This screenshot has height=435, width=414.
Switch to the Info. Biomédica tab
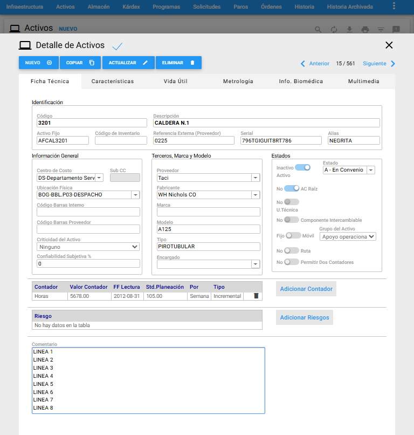click(x=301, y=81)
